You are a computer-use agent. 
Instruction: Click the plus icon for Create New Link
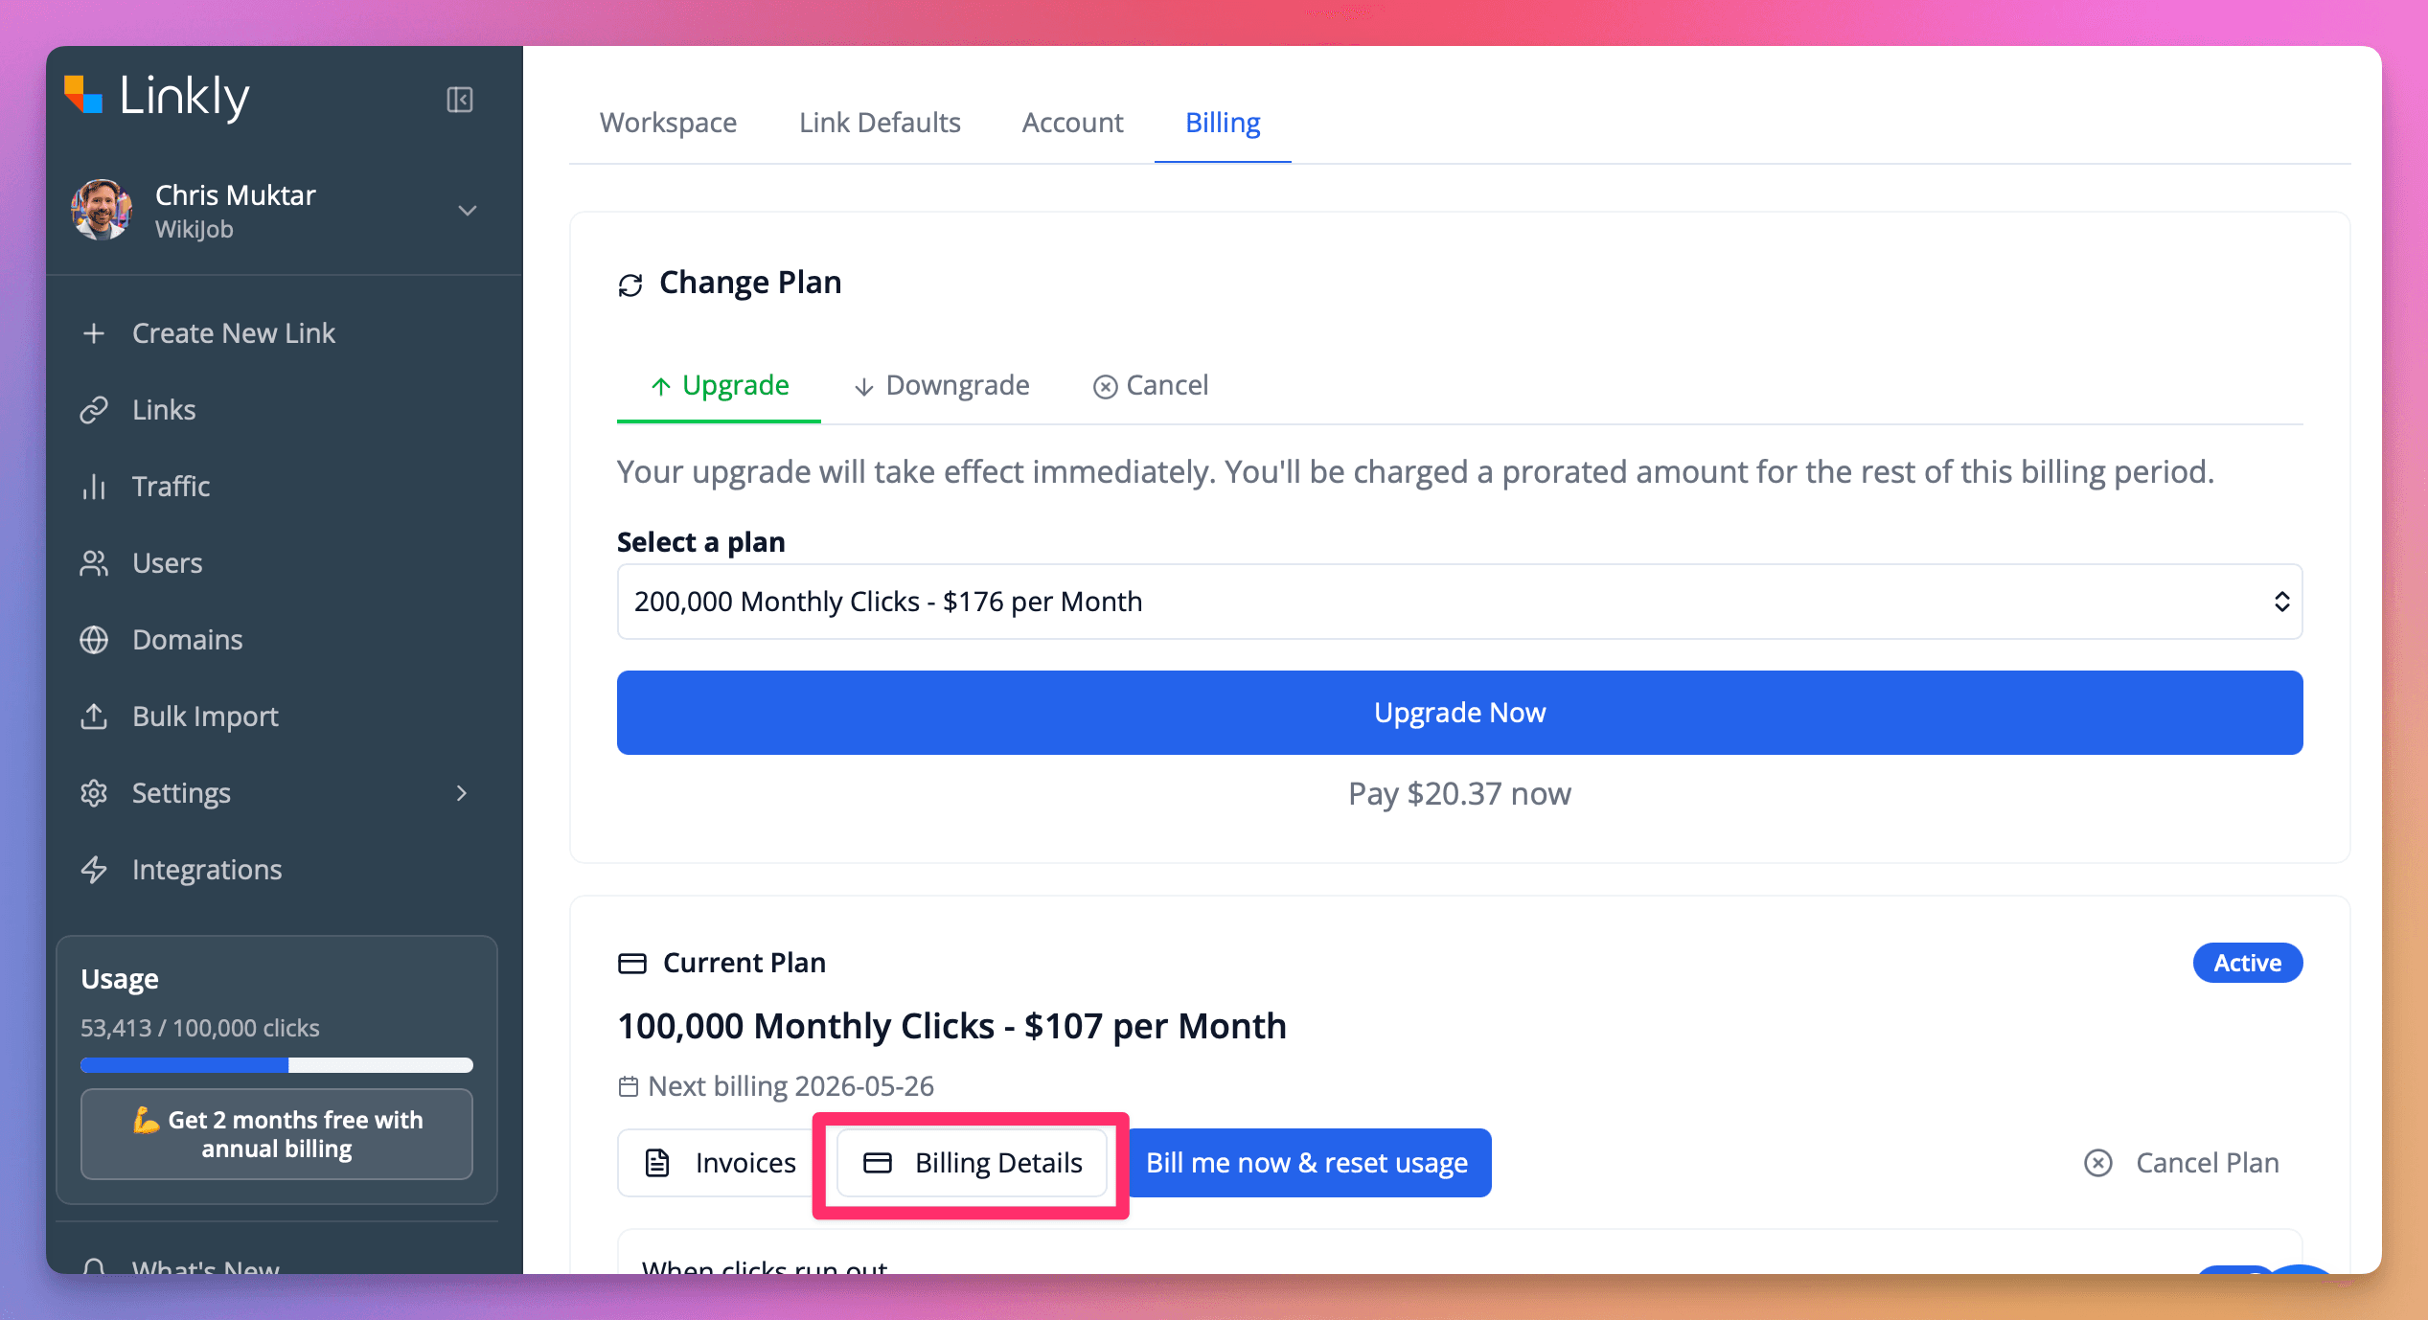point(94,333)
